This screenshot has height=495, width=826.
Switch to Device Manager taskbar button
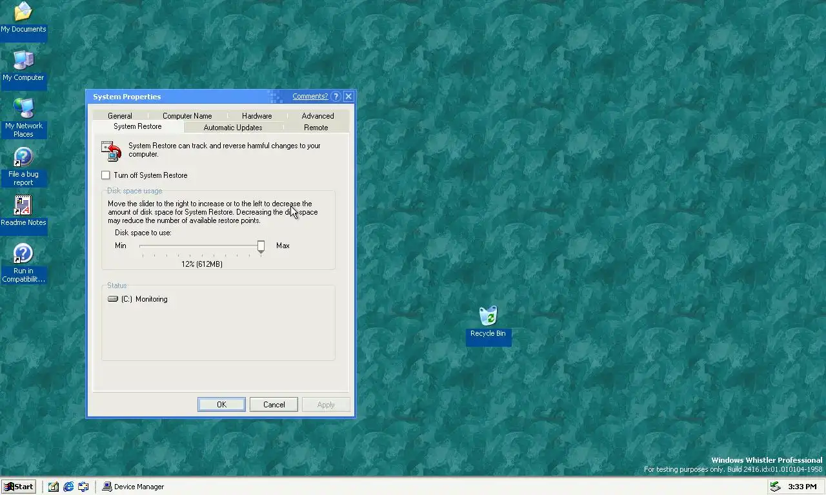pos(134,487)
